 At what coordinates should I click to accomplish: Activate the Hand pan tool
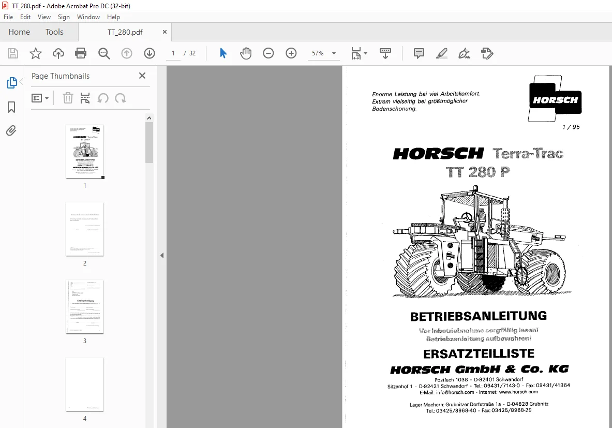pyautogui.click(x=246, y=53)
